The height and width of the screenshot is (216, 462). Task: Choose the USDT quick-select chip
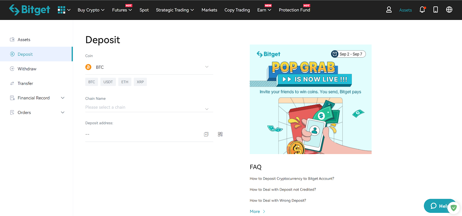[x=108, y=82]
